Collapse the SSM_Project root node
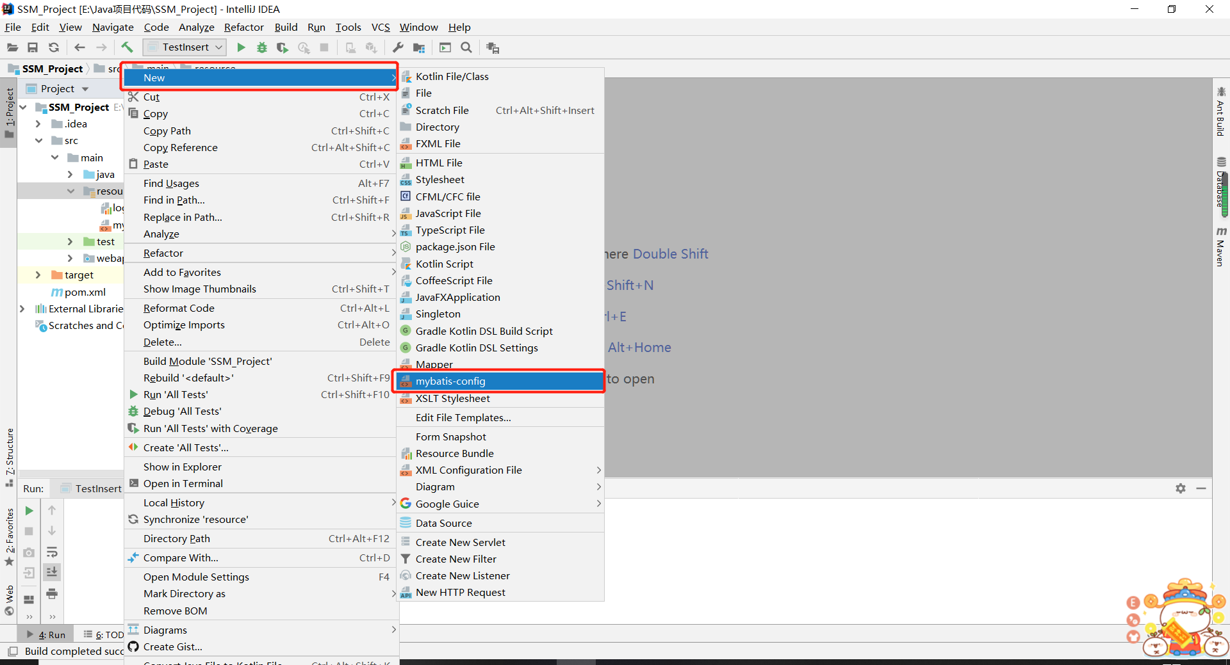The width and height of the screenshot is (1230, 665). [23, 107]
